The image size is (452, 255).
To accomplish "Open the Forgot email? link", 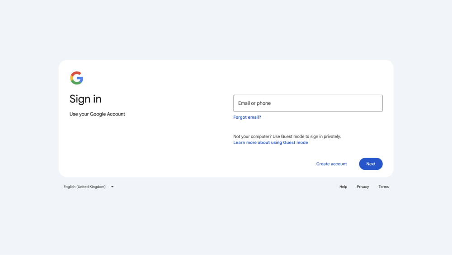I will [247, 117].
